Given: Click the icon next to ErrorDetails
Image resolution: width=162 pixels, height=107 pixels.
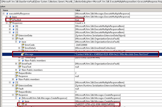Looking at the screenshot, I should [x=23, y=48].
